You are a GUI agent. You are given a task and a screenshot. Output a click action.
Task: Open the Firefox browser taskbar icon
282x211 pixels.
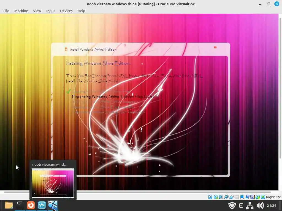click(x=31, y=205)
